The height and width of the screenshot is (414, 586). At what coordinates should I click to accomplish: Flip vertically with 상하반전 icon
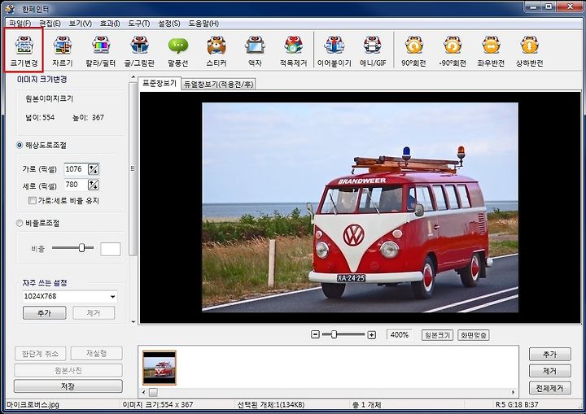click(529, 50)
